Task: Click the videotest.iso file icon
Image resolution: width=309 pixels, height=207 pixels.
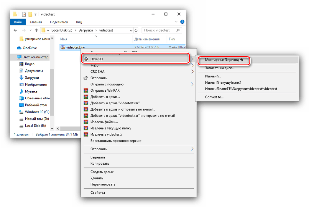Action: [x=63, y=47]
